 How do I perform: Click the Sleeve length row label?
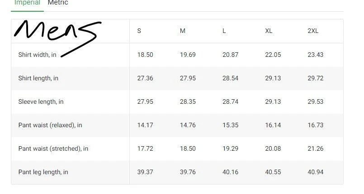41,102
